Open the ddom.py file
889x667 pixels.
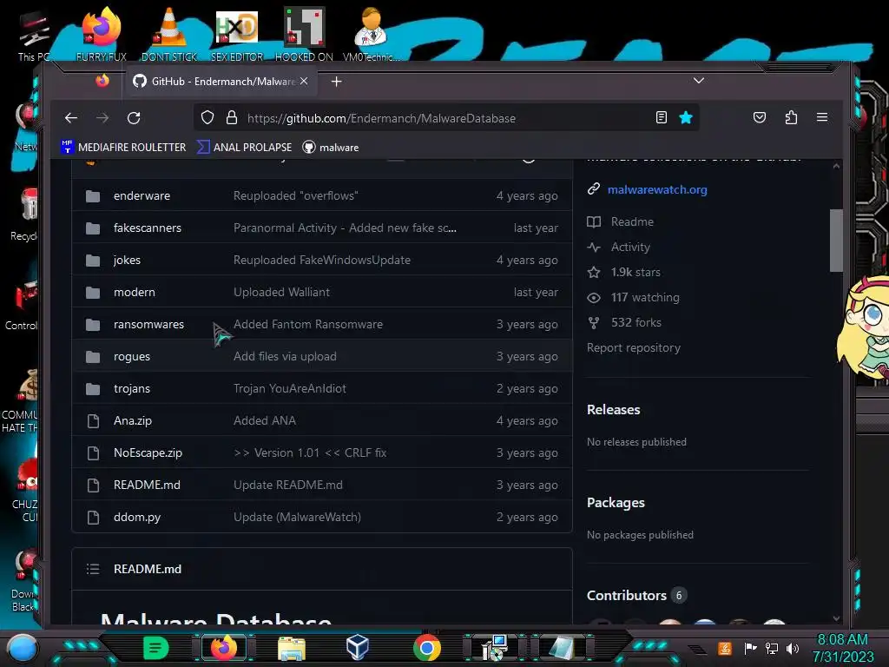[137, 518]
